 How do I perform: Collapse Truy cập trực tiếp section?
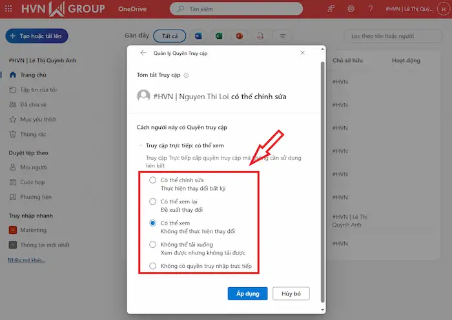[x=141, y=146]
